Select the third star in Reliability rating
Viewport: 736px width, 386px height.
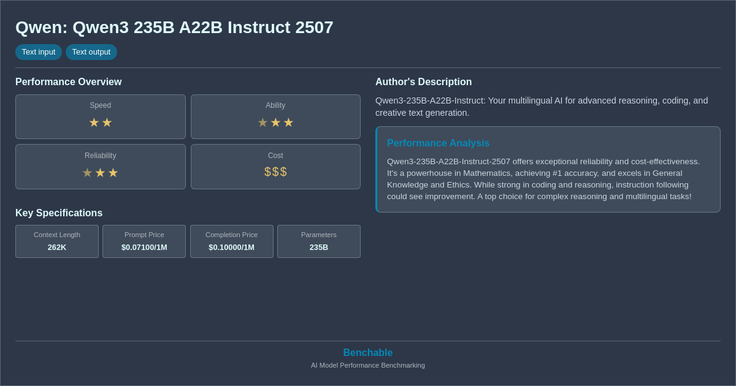pos(113,172)
